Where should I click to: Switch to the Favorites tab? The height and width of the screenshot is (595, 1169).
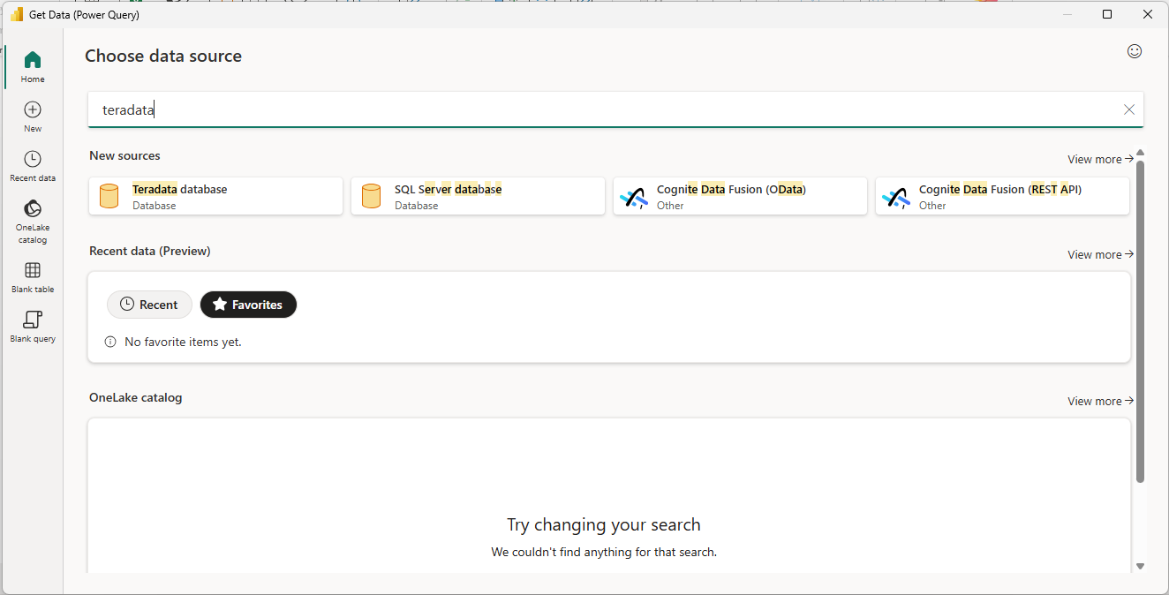248,305
